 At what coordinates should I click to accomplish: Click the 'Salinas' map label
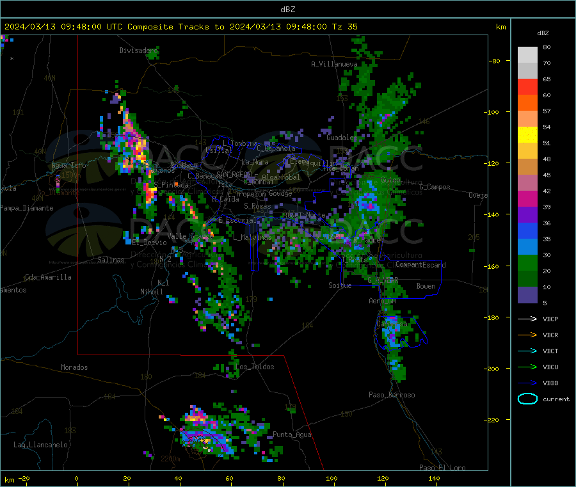pyautogui.click(x=111, y=260)
